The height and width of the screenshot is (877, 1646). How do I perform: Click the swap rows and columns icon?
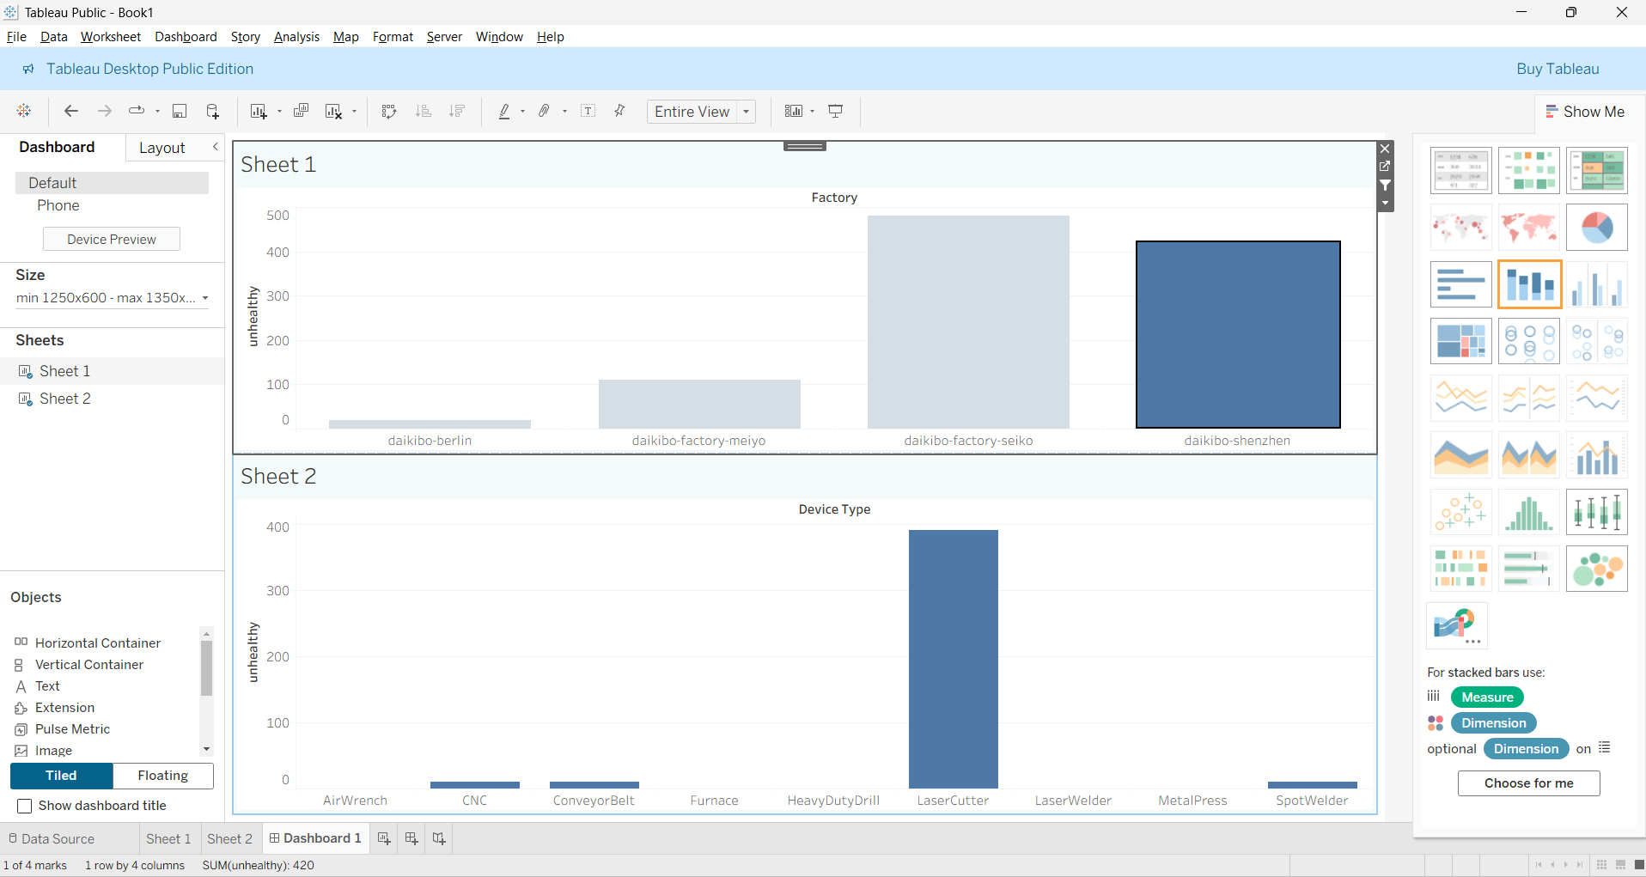[x=389, y=111]
